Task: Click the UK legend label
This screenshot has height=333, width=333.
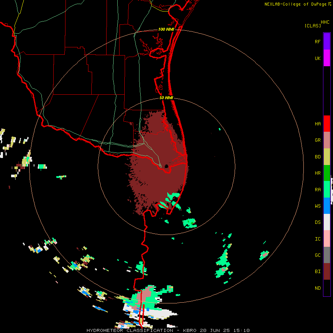Action: coord(318,58)
